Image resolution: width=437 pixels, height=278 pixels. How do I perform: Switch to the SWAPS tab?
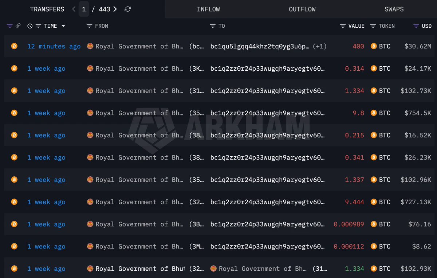pyautogui.click(x=394, y=9)
